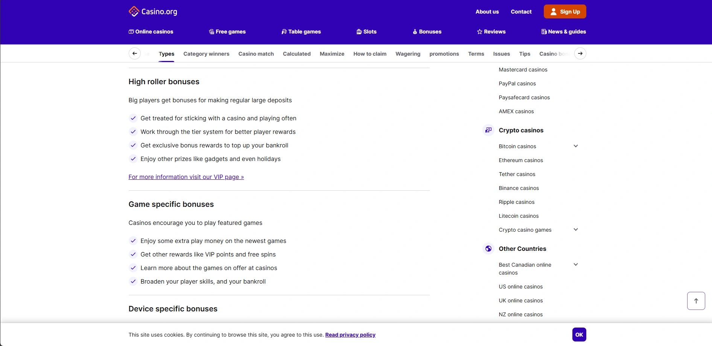
Task: Click the Crypto casinos section icon
Action: click(488, 130)
